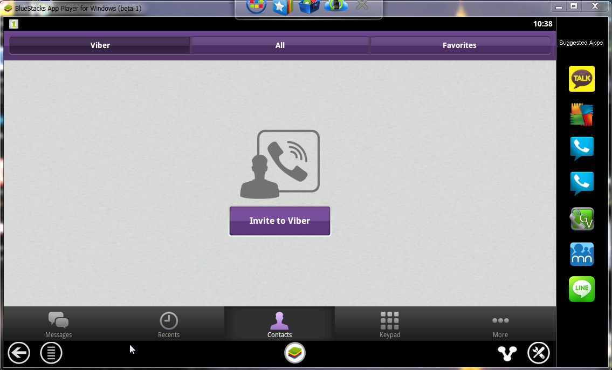Switch to the Favorites tab
This screenshot has width=612, height=370.
point(460,45)
